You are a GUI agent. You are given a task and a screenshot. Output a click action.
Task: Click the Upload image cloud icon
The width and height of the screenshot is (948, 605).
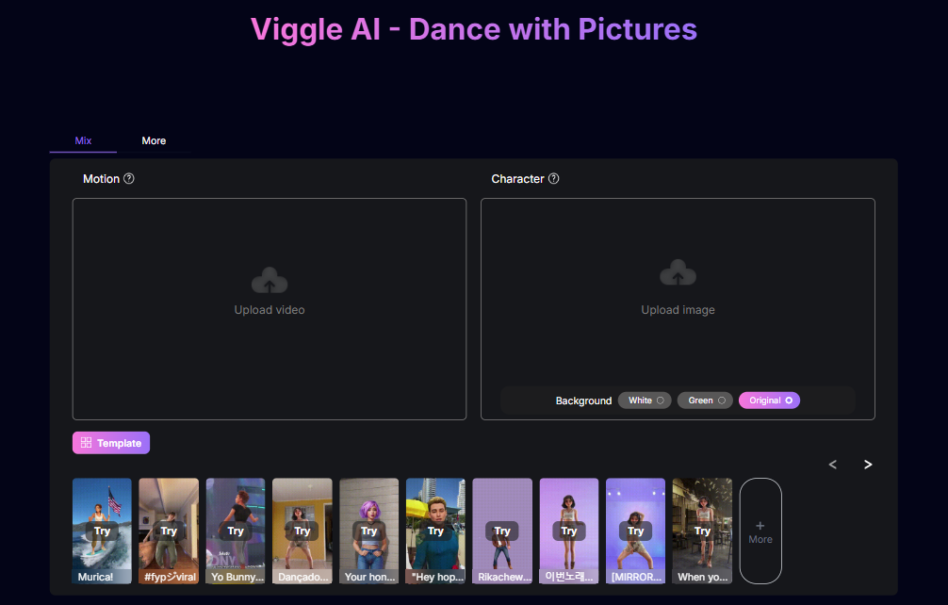[x=678, y=272]
